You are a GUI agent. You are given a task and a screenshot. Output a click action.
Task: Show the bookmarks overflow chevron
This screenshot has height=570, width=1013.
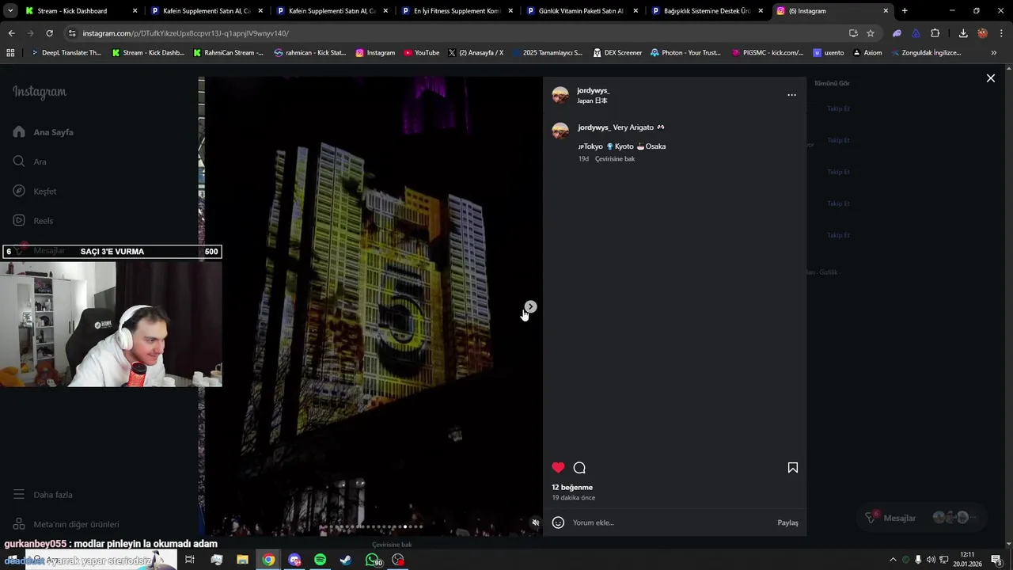coord(993,53)
